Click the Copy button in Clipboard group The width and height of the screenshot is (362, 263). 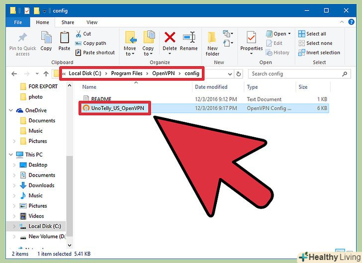click(x=46, y=41)
